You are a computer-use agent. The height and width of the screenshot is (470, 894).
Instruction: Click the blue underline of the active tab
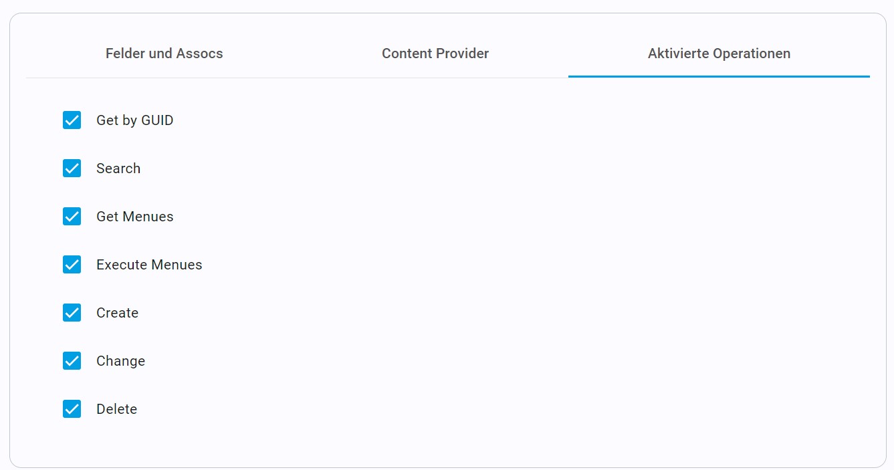pyautogui.click(x=719, y=76)
